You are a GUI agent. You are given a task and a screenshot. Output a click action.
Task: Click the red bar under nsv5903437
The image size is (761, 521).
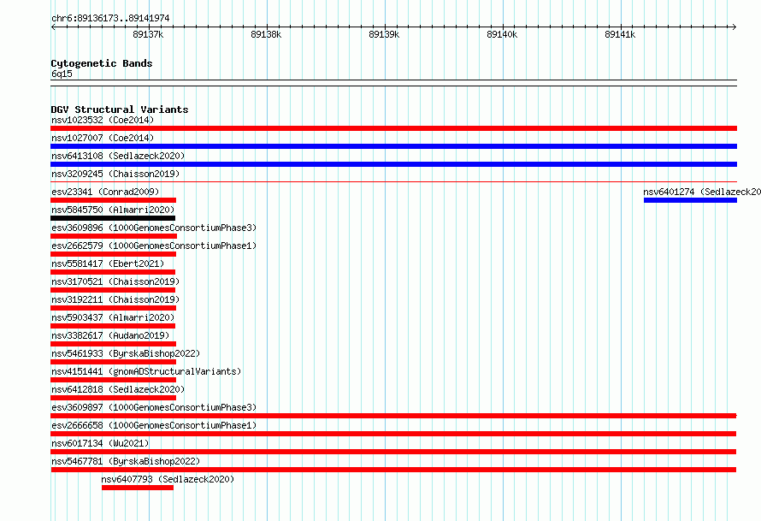coord(113,326)
